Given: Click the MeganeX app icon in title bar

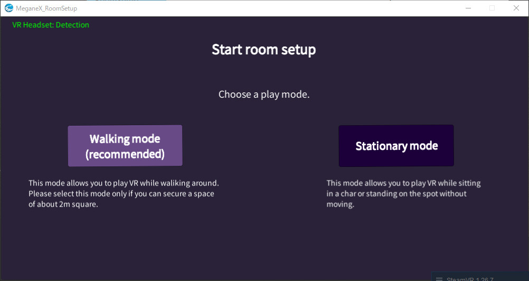Looking at the screenshot, I should coord(8,8).
